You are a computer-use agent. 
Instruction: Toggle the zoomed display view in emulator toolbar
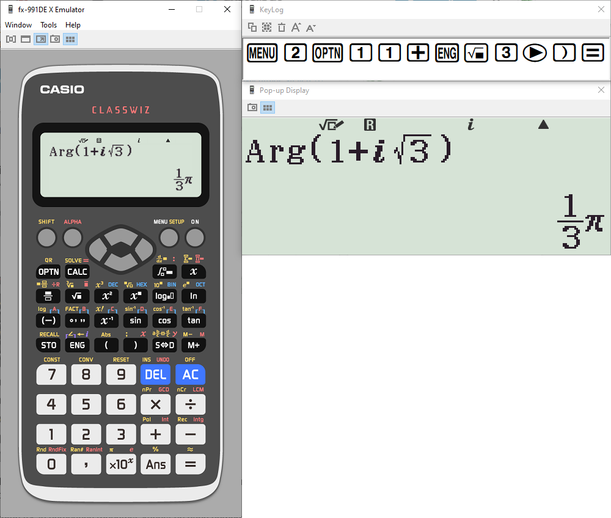(41, 38)
